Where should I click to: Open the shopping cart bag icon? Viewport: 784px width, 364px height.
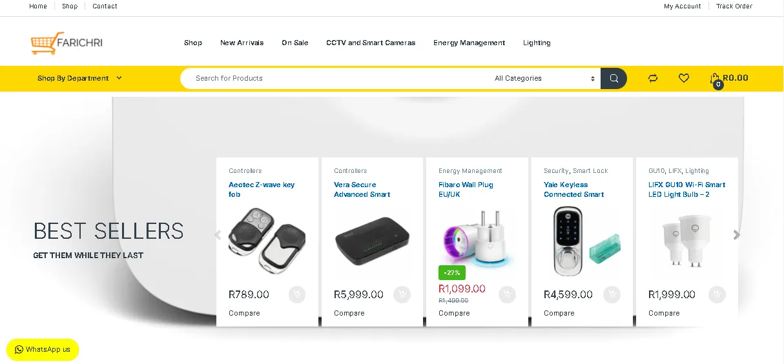[715, 79]
